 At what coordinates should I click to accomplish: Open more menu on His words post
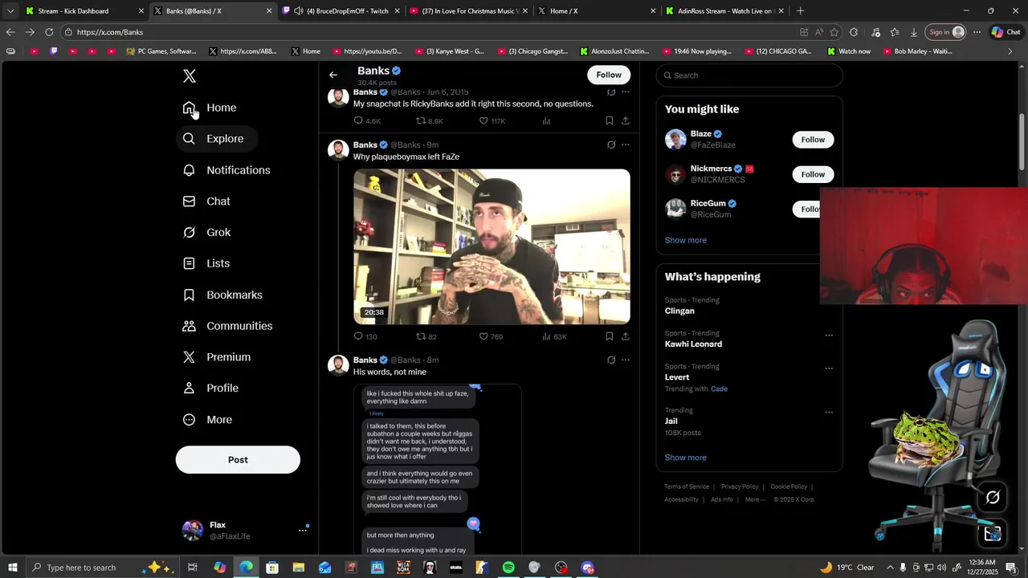pos(626,360)
